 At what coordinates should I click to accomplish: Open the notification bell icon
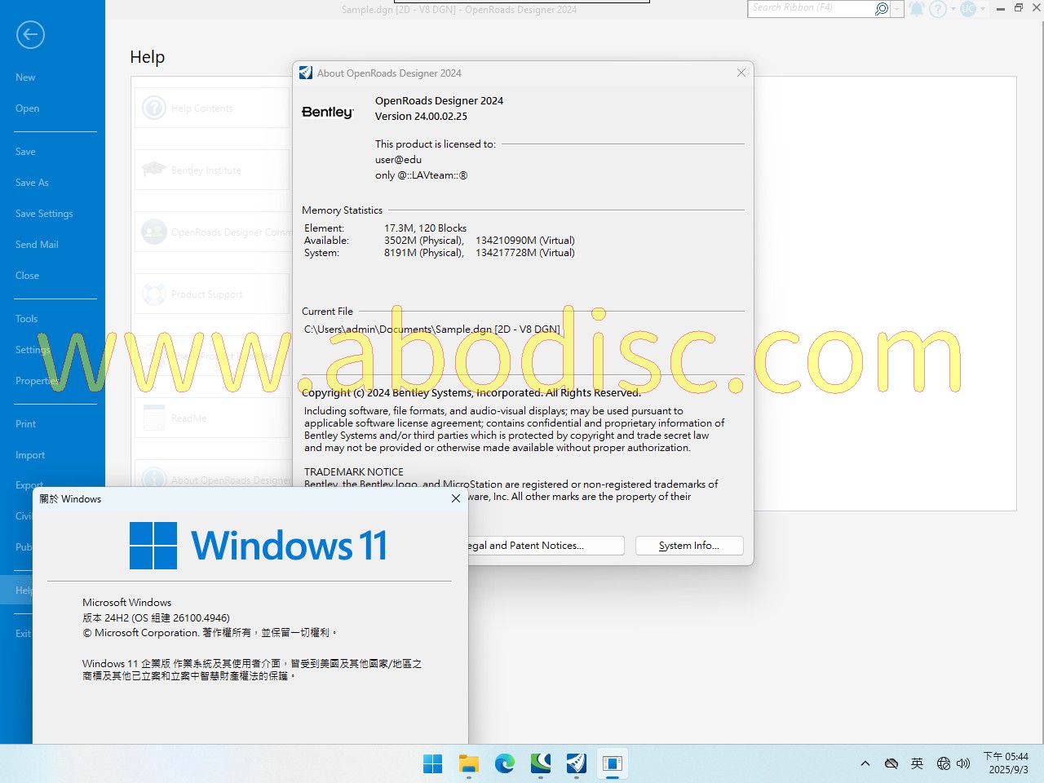coord(918,8)
